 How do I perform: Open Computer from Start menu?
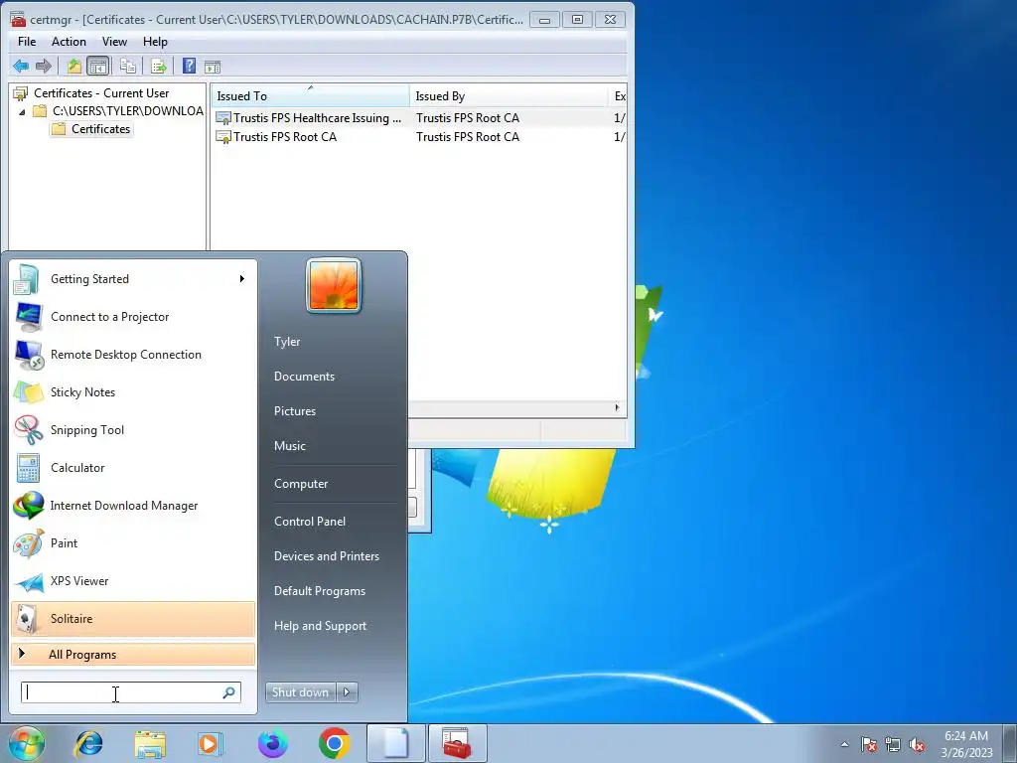coord(301,484)
